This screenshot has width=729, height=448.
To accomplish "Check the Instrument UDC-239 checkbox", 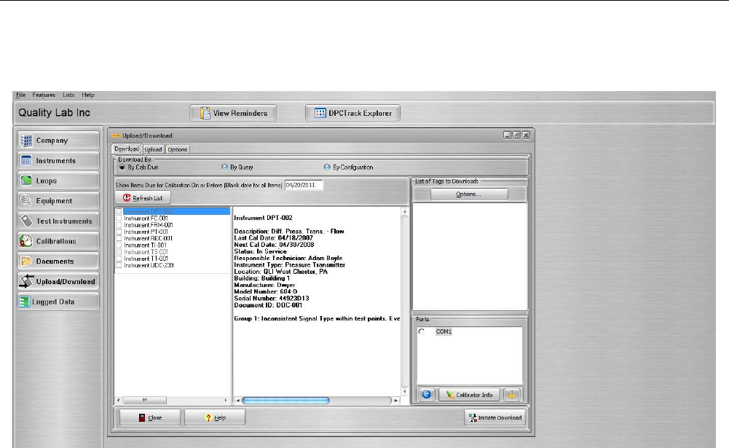I will tap(119, 265).
